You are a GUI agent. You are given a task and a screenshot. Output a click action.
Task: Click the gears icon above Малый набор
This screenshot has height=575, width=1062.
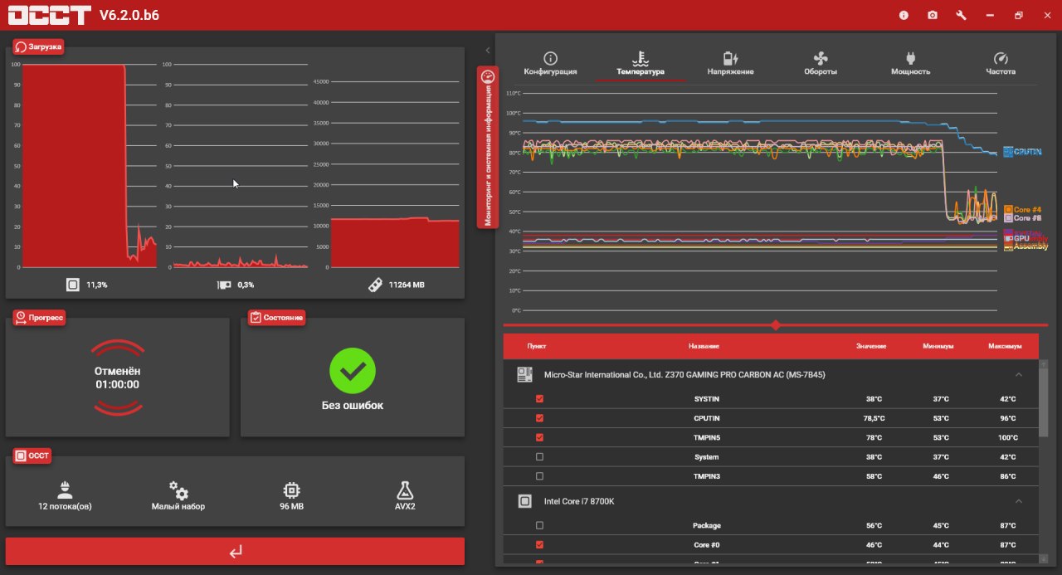point(178,490)
